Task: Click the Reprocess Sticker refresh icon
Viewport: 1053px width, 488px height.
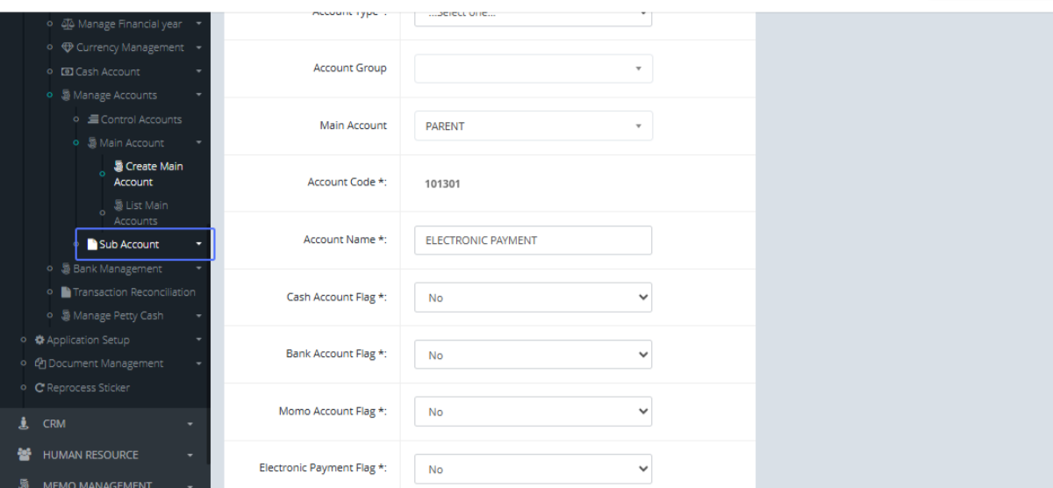Action: click(x=39, y=388)
